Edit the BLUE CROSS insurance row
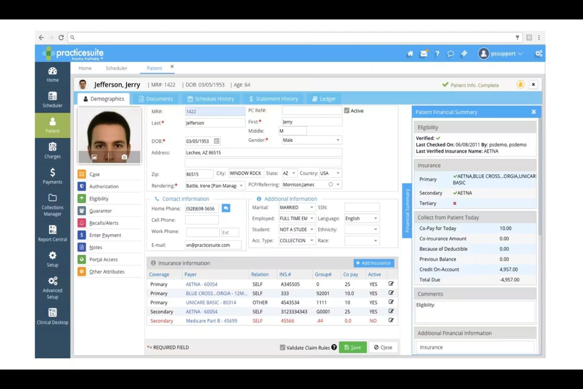 [x=391, y=293]
